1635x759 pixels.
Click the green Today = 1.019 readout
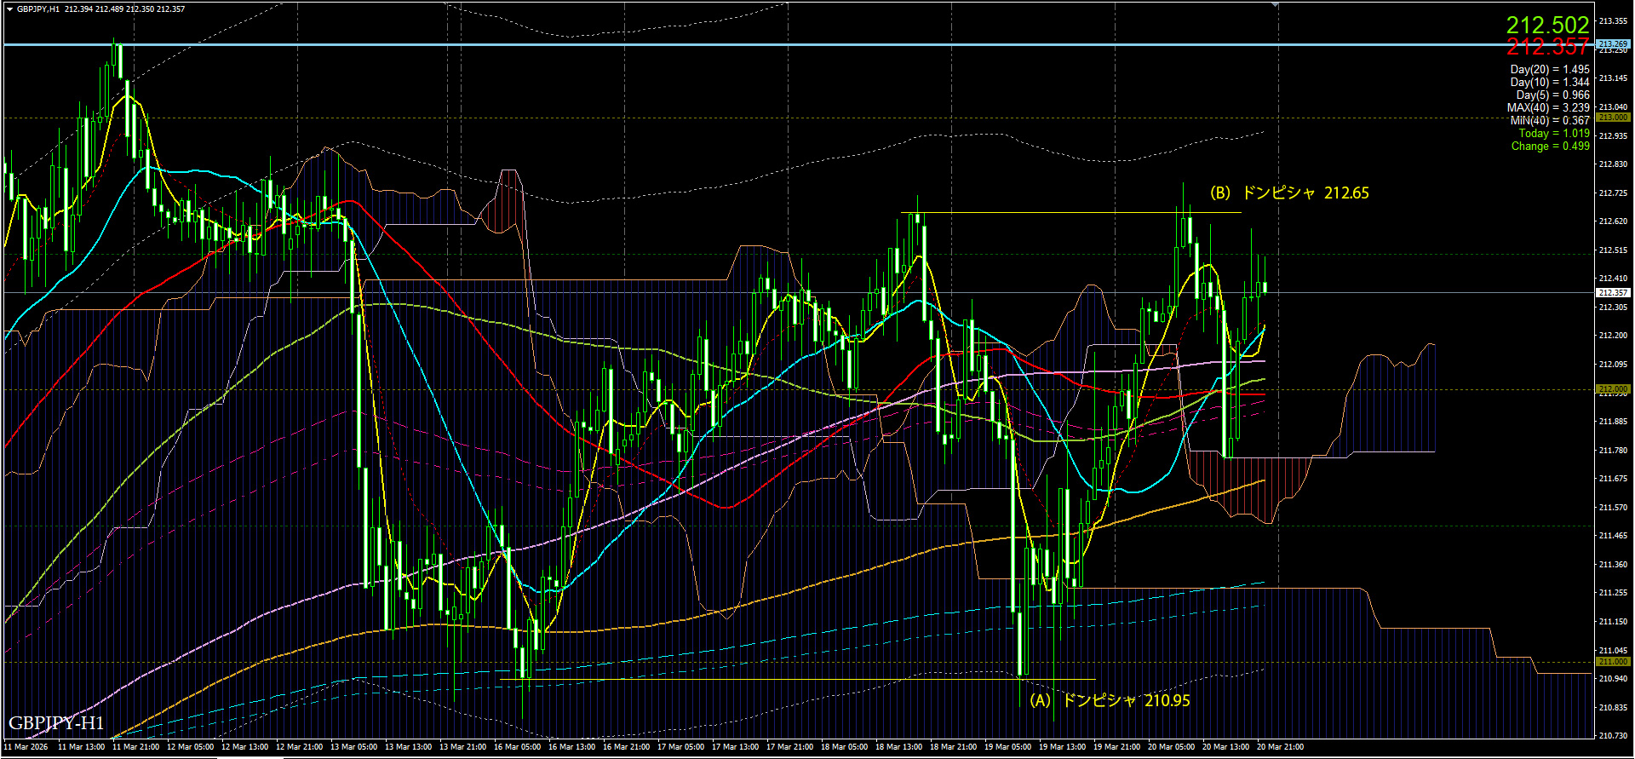tap(1553, 134)
